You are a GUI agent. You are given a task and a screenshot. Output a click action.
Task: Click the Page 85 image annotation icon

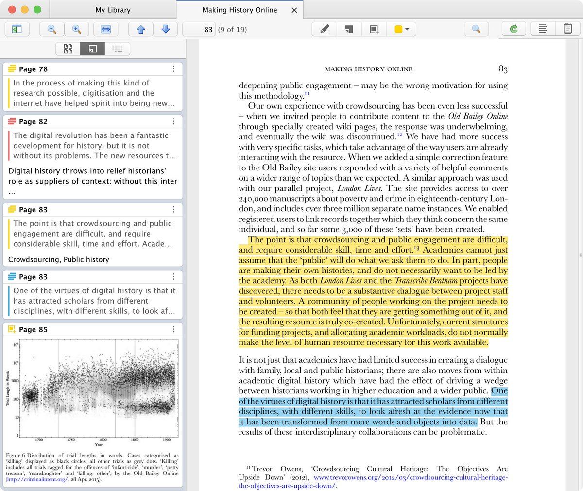[12, 329]
